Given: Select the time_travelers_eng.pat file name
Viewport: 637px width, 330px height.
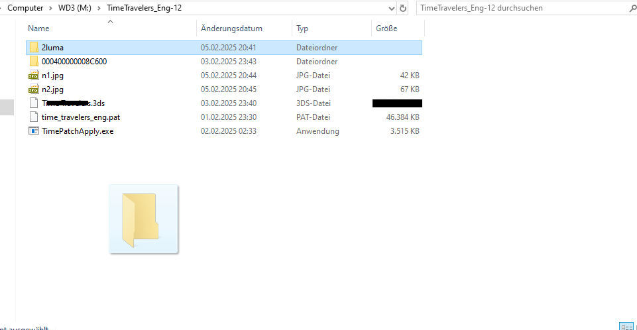Looking at the screenshot, I should [81, 117].
